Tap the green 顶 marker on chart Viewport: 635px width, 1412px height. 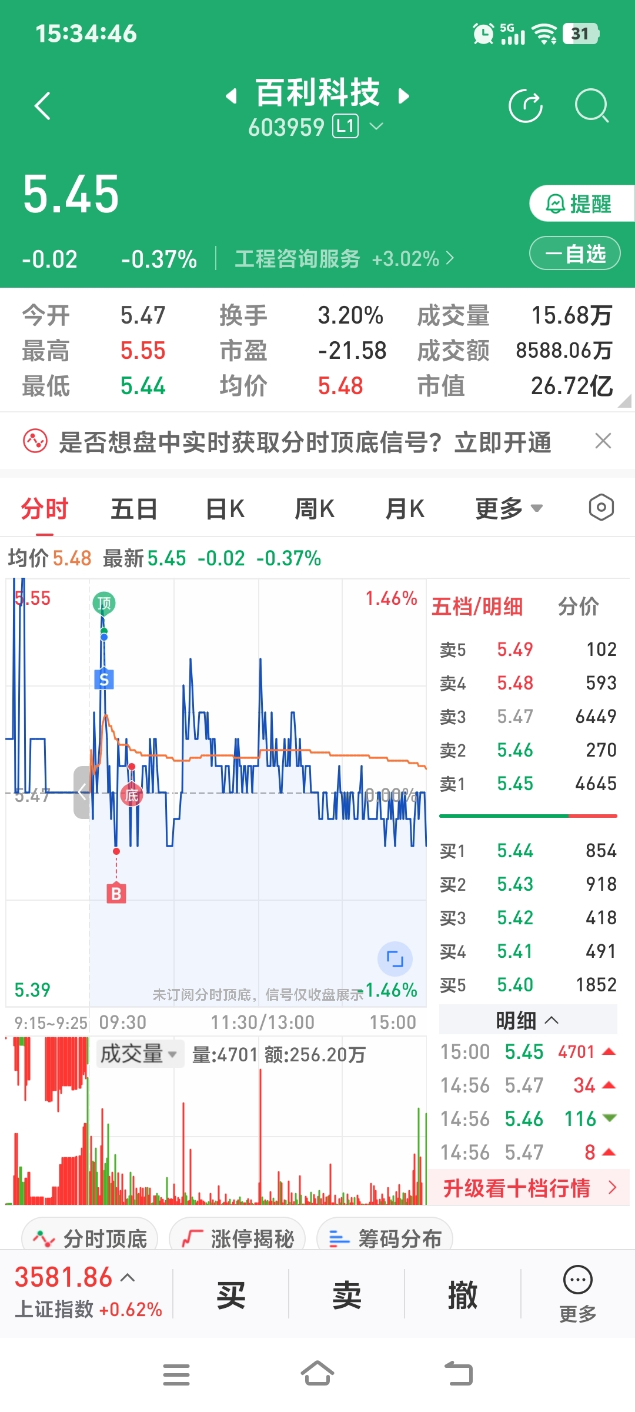point(104,603)
